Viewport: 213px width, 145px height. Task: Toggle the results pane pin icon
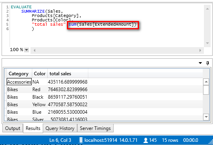pyautogui.click(x=207, y=63)
